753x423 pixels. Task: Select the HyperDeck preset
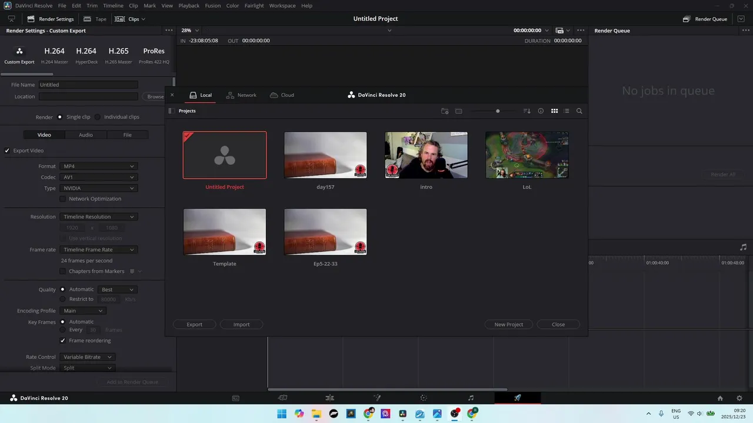coord(86,55)
